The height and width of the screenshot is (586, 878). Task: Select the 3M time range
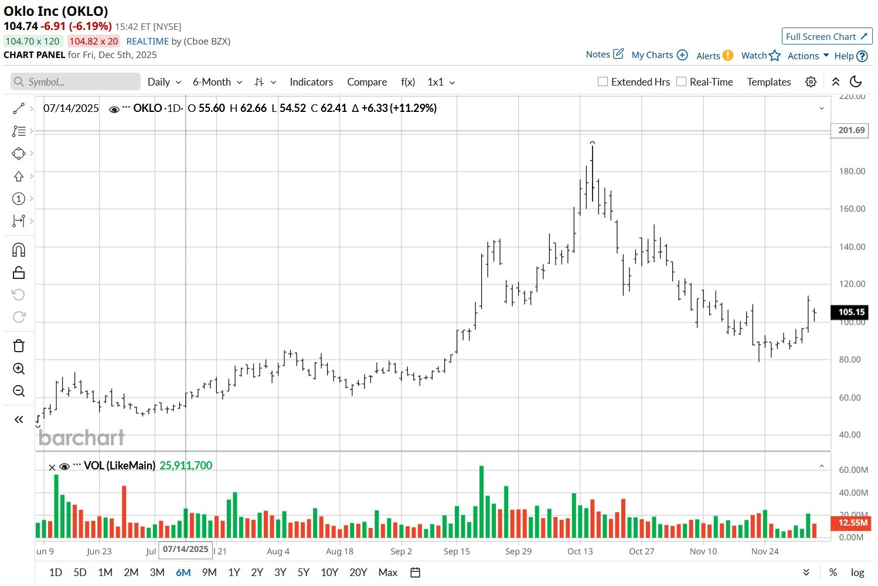157,573
